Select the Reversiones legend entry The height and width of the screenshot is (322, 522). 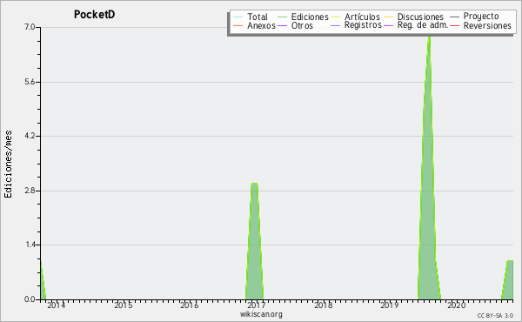[487, 25]
